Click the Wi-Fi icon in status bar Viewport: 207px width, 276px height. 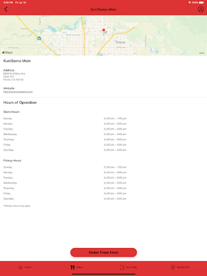pyautogui.click(x=190, y=2)
